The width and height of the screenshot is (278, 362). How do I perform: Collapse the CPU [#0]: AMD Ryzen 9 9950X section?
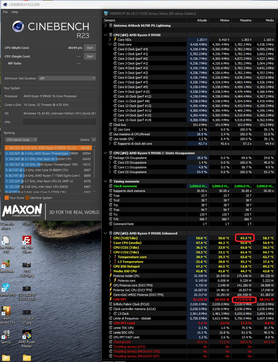pyautogui.click(x=105, y=35)
